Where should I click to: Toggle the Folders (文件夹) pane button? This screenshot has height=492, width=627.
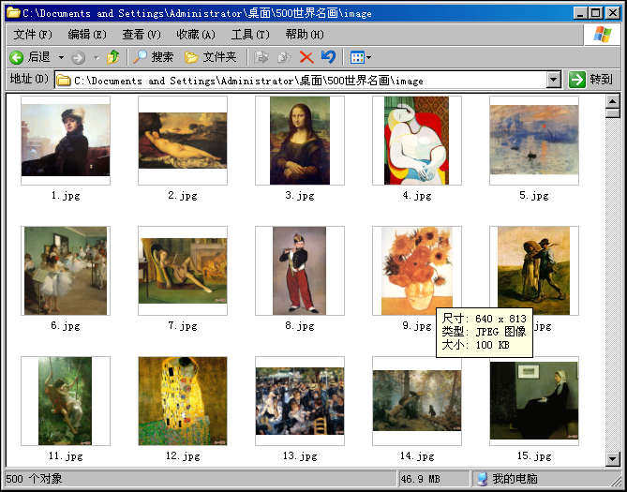[x=211, y=57]
